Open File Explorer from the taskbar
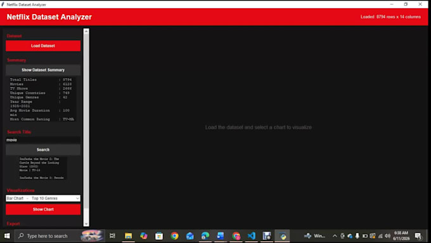 point(128,236)
